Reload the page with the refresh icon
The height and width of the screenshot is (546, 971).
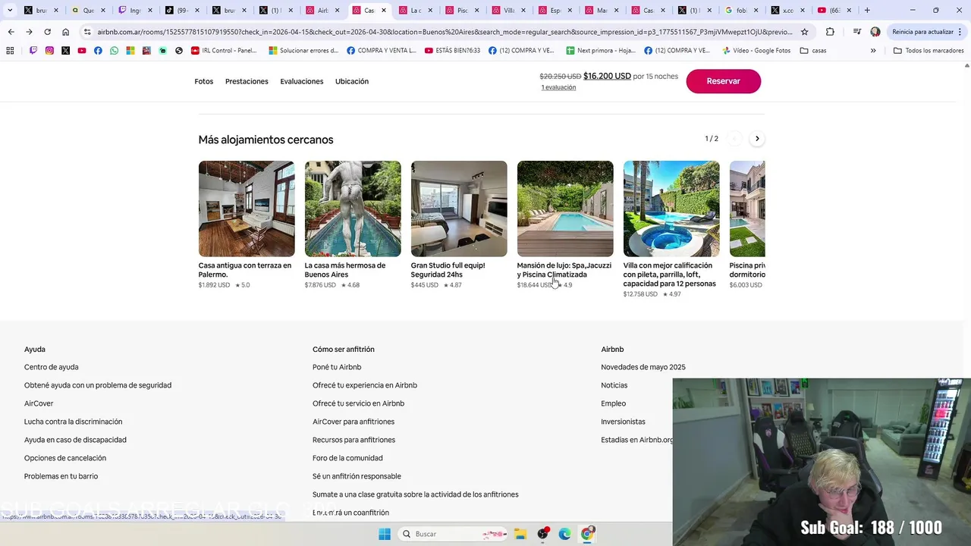coord(47,32)
